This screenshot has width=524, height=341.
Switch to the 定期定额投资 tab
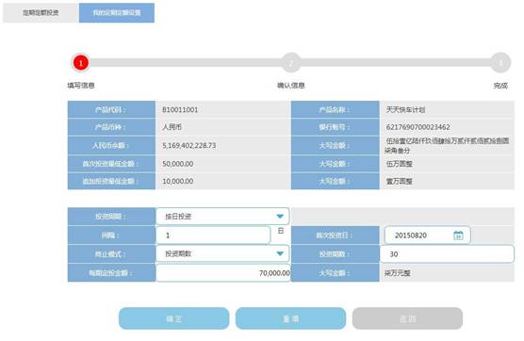[x=41, y=12]
